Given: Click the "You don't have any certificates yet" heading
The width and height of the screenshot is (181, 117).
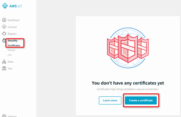Looking at the screenshot, I should pos(128,83).
